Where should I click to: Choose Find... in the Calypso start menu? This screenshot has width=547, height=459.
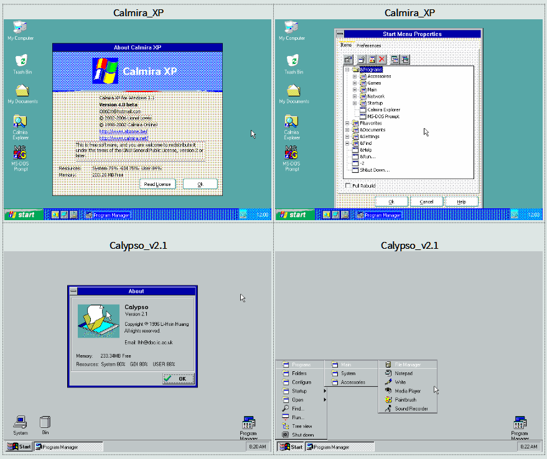point(301,409)
